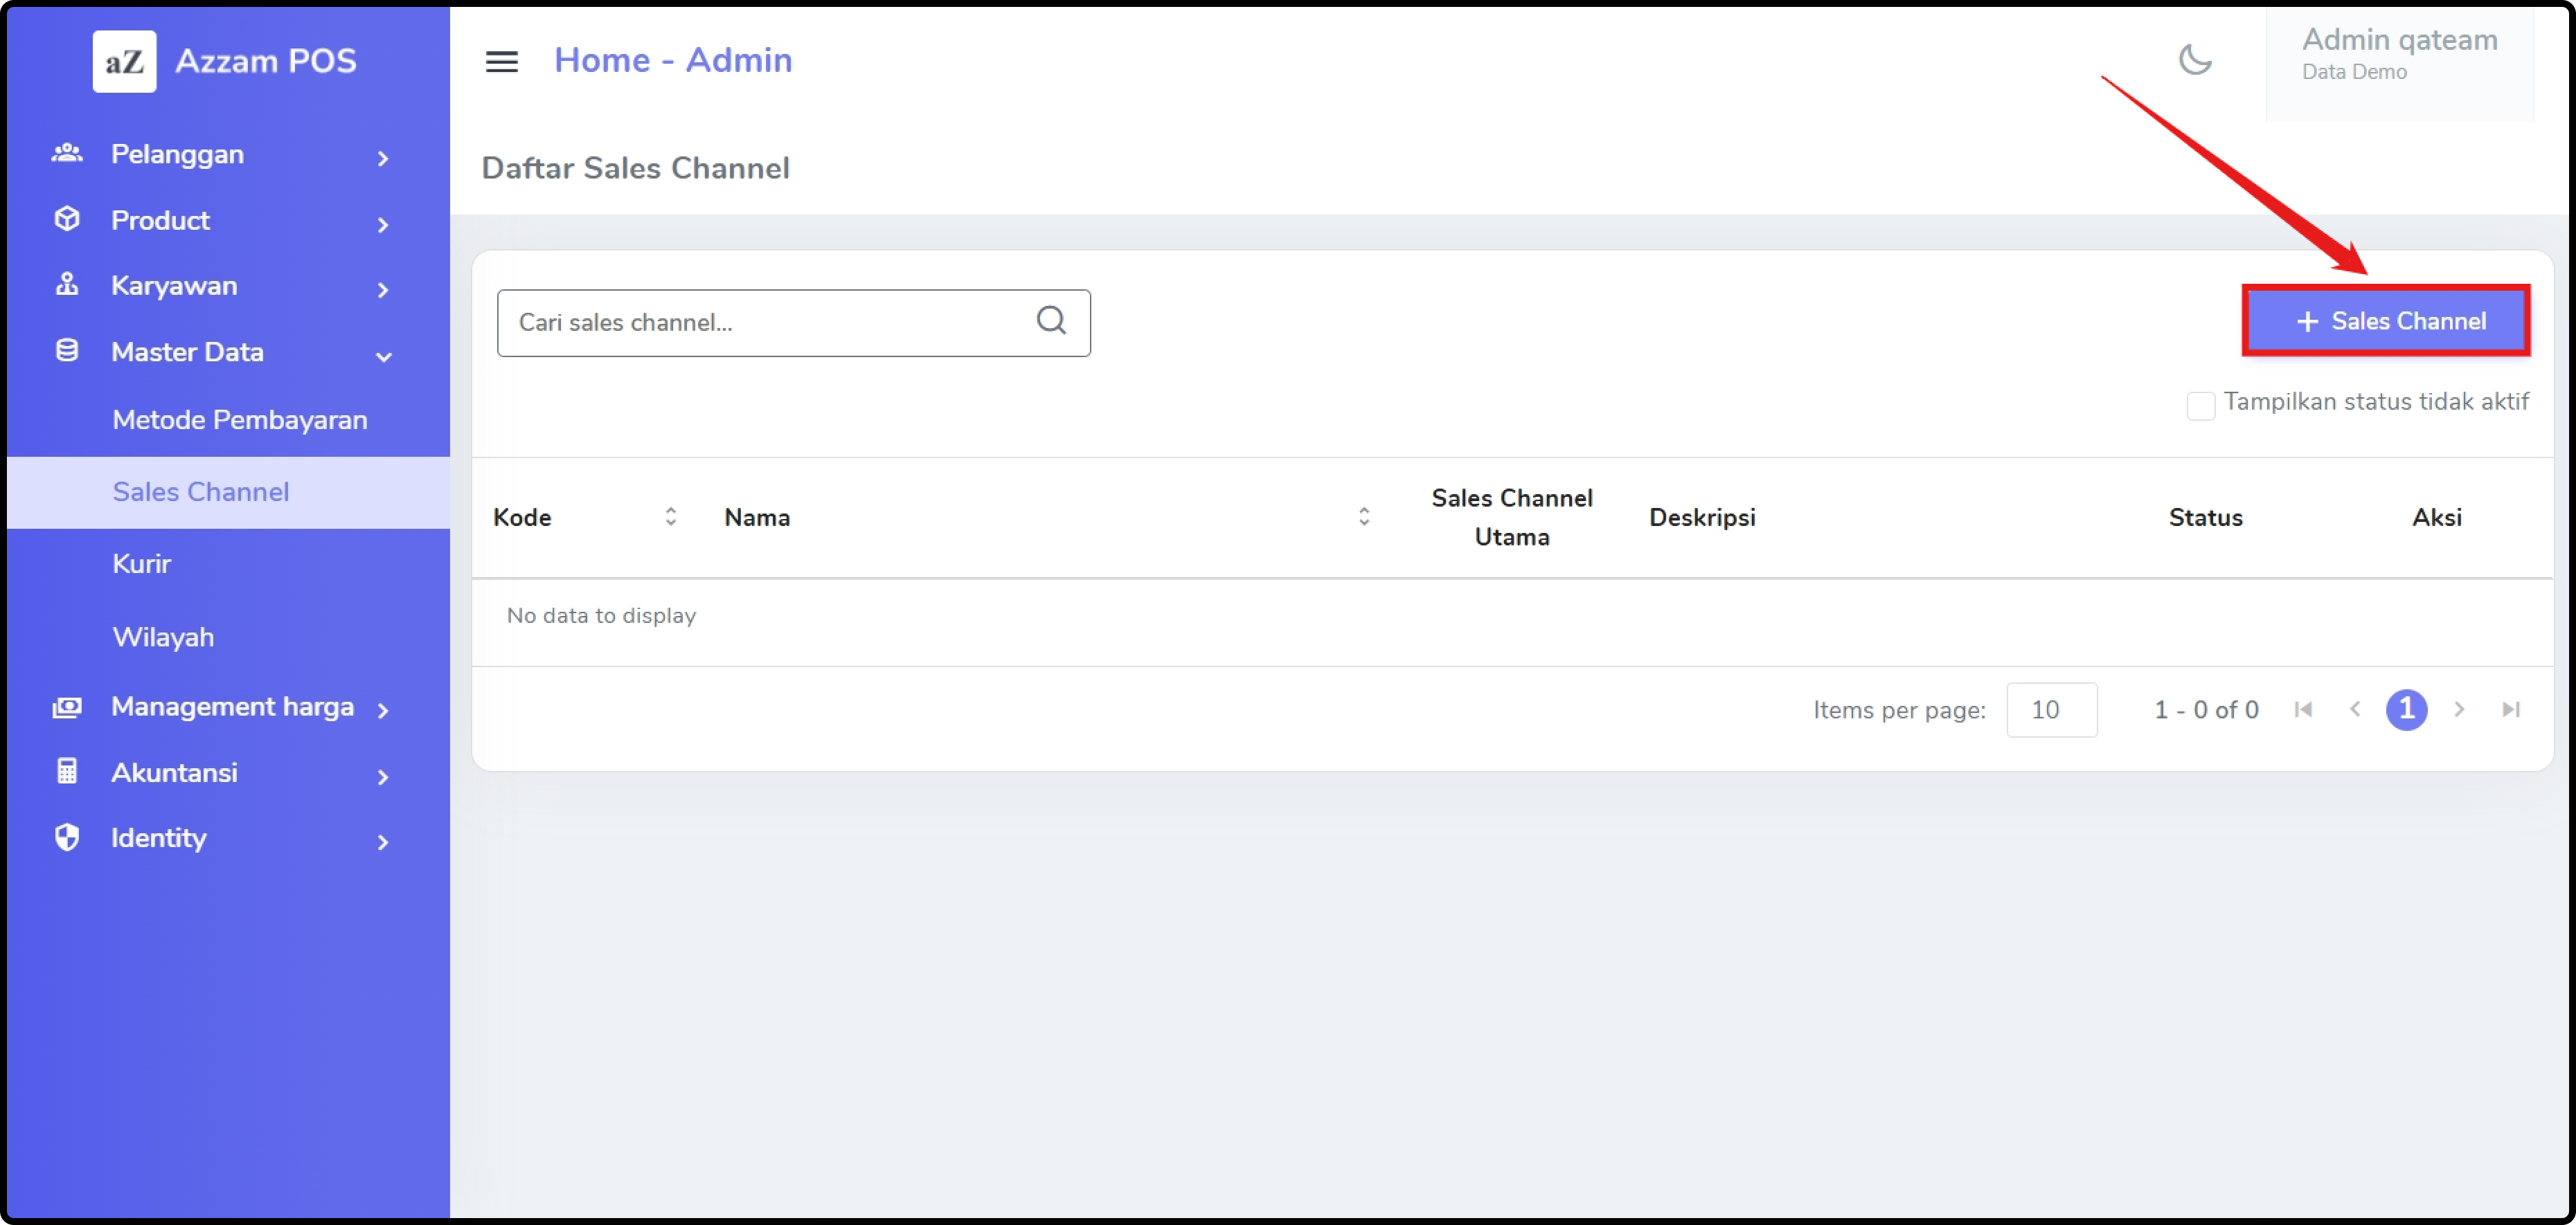Sort table by Nama column
This screenshot has width=2576, height=1225.
click(1363, 516)
